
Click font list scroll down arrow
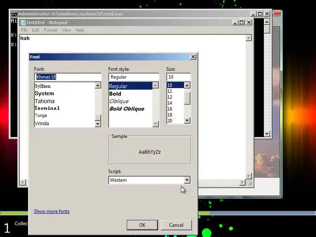click(98, 124)
